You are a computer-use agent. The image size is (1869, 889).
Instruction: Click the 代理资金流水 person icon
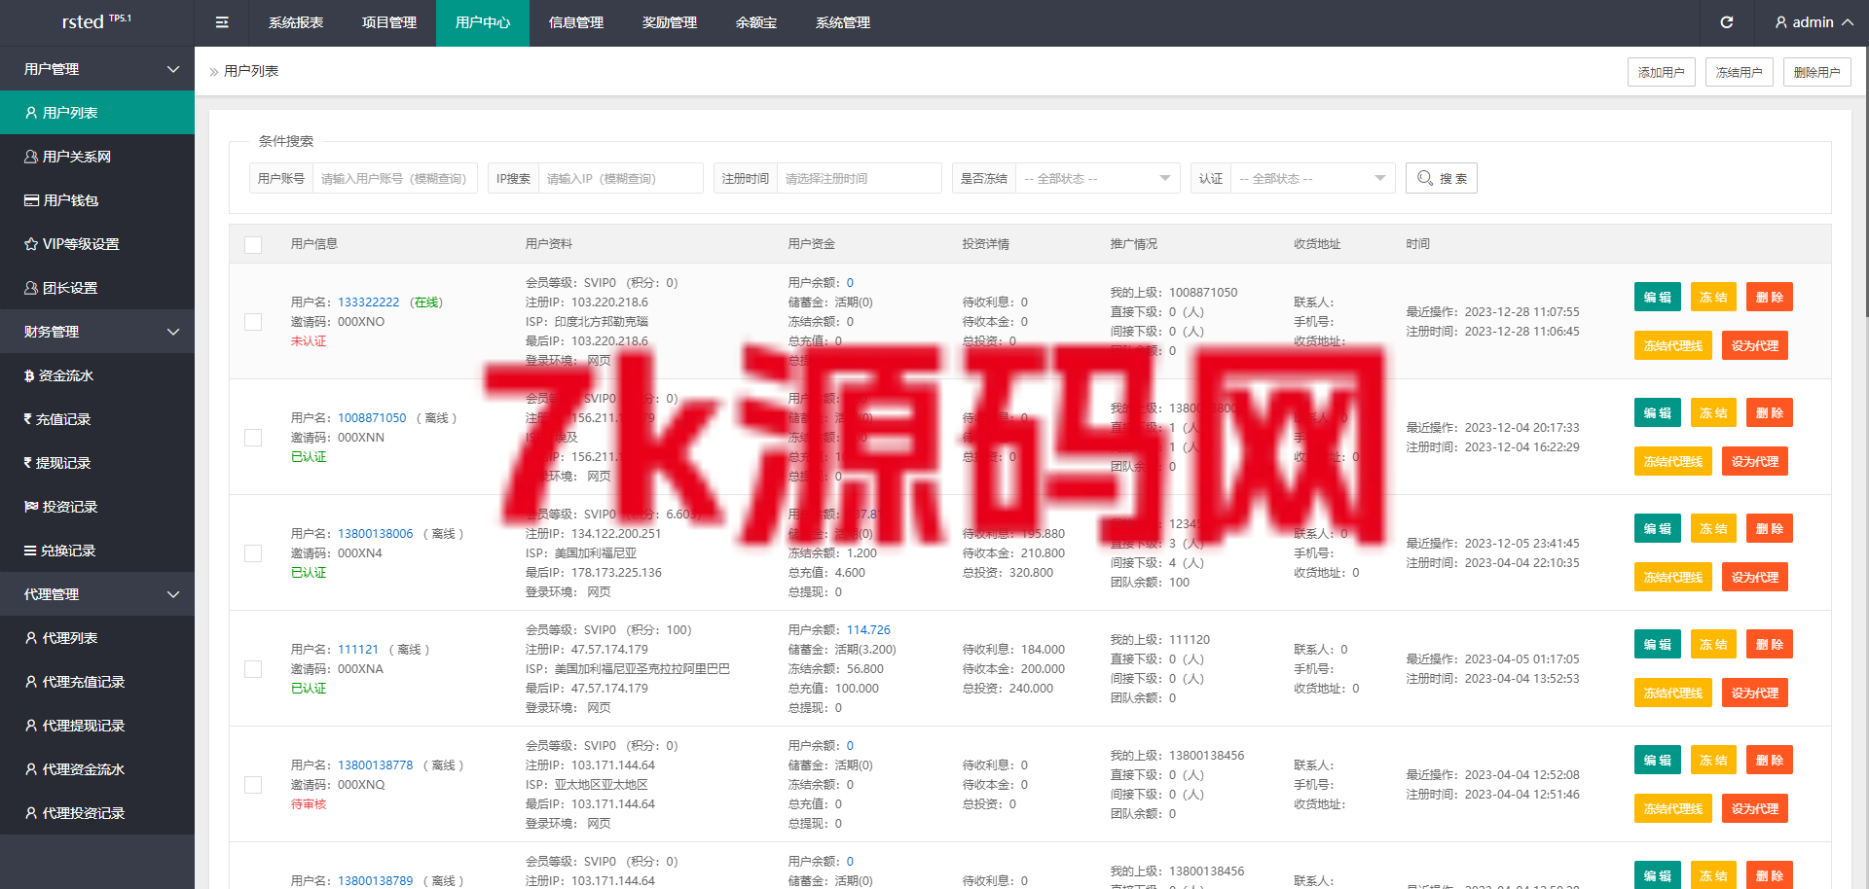[31, 769]
